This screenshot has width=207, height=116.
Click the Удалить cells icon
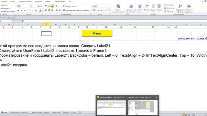tap(153, 6)
